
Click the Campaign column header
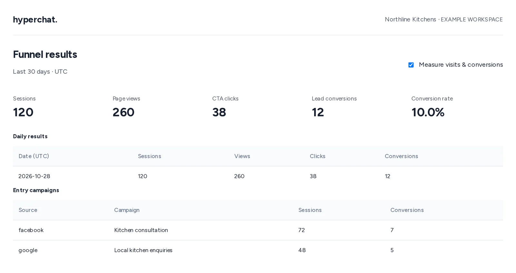[127, 210]
